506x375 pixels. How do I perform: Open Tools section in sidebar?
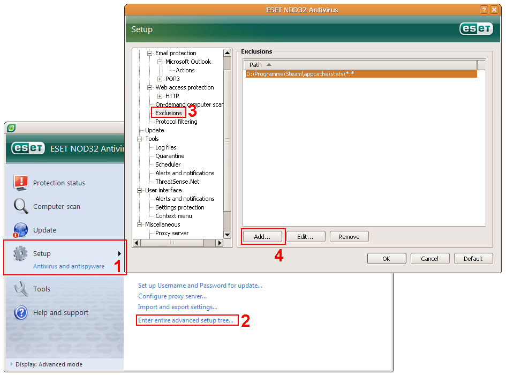pos(42,289)
